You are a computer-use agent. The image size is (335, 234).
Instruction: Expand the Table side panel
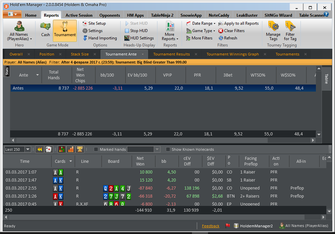click(x=326, y=79)
